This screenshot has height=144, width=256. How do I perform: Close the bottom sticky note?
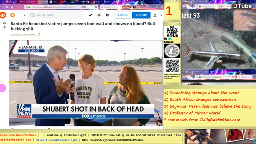182,131
